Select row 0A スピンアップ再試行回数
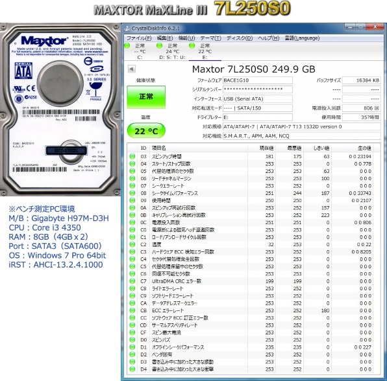Viewport: 387px width, 381px height. point(250,208)
